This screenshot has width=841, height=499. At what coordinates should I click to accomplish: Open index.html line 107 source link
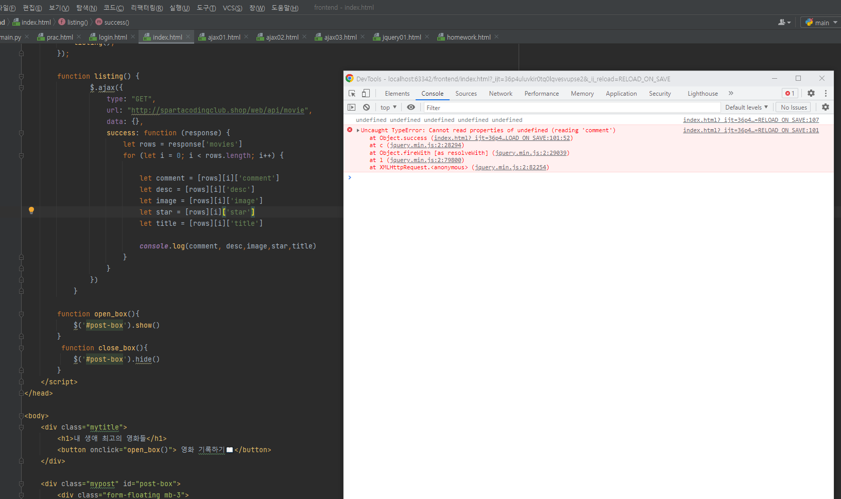[751, 120]
